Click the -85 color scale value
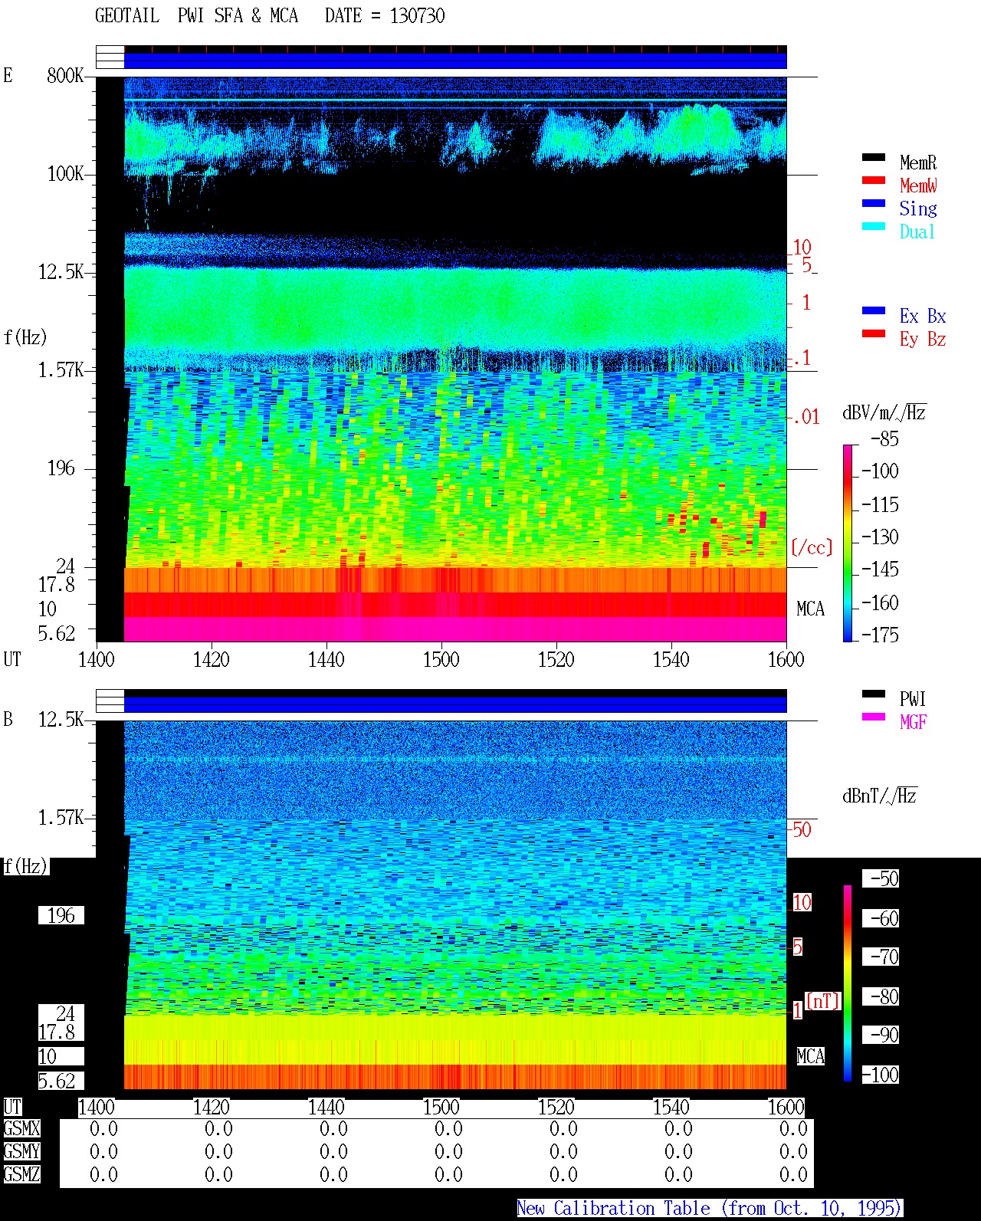 tap(884, 439)
